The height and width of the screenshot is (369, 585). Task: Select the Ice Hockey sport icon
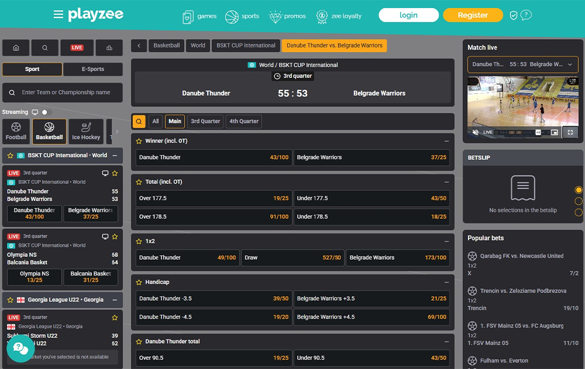coord(86,131)
